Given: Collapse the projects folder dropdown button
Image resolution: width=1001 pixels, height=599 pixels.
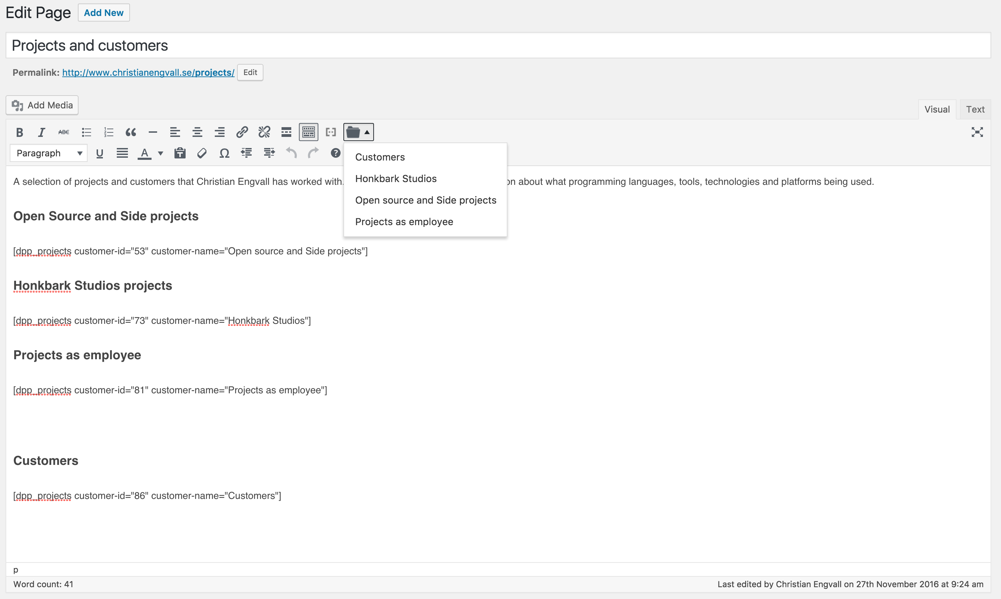Looking at the screenshot, I should tap(359, 132).
